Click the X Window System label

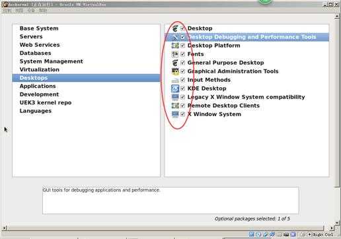pos(214,114)
